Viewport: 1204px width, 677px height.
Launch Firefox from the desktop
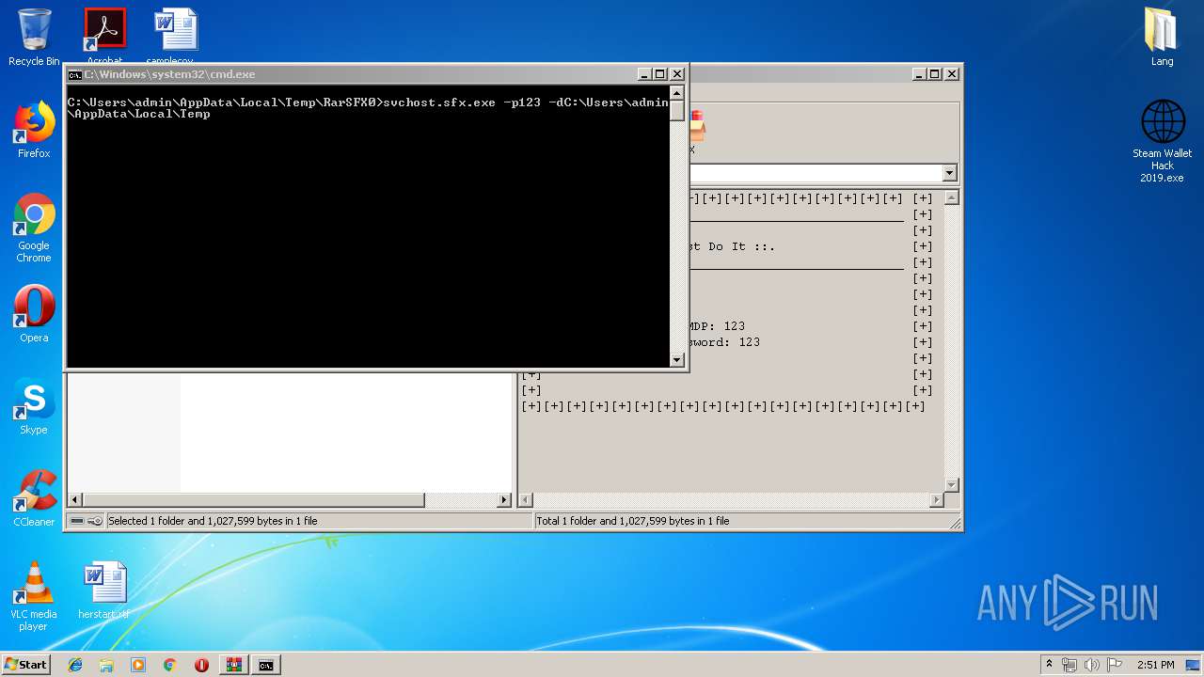point(34,130)
